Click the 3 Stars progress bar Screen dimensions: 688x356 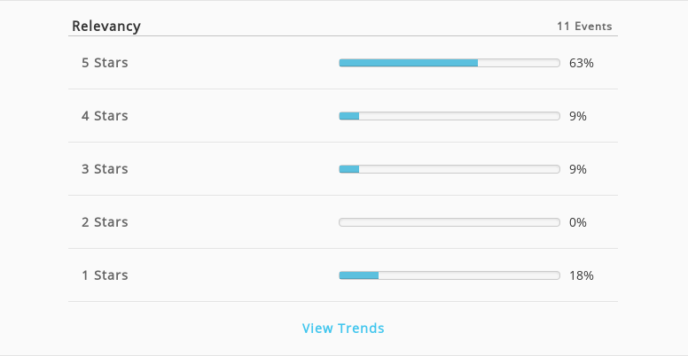point(450,169)
